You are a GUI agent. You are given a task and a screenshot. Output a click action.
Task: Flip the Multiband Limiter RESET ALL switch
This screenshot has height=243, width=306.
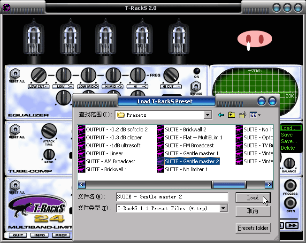coord(15,185)
